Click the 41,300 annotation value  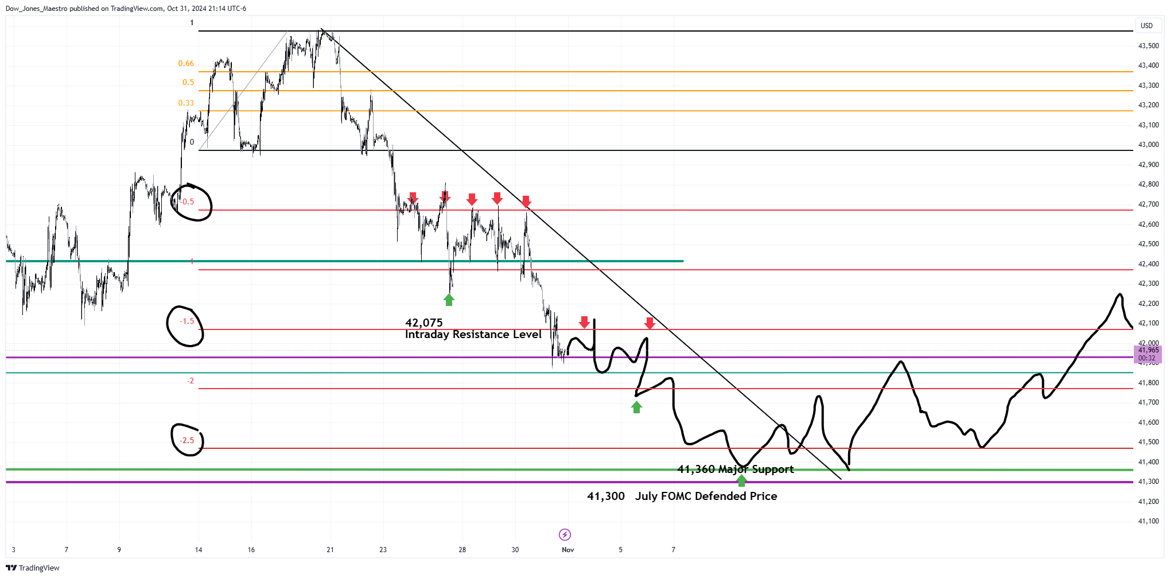click(606, 496)
